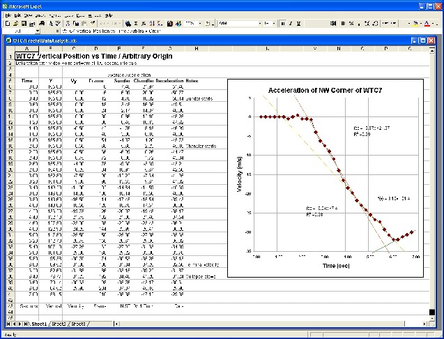This screenshot has height=339, width=444.
Task: Click the Increase Decimal icon
Action: [367, 24]
